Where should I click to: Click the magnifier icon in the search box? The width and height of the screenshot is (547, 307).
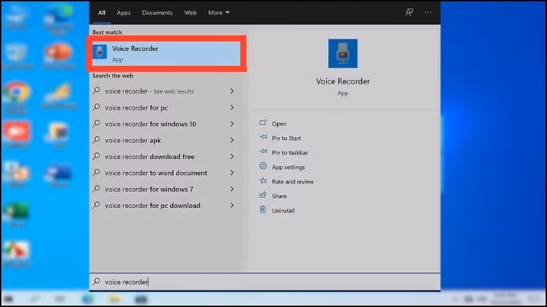click(x=96, y=281)
